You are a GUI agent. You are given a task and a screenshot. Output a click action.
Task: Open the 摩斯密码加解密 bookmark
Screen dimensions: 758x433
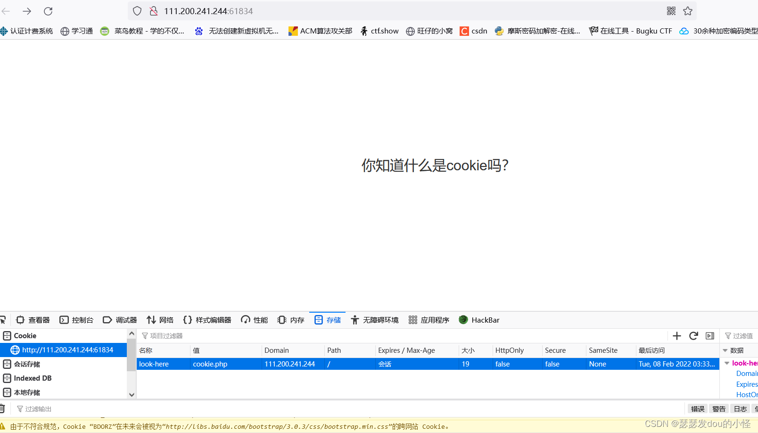(537, 31)
